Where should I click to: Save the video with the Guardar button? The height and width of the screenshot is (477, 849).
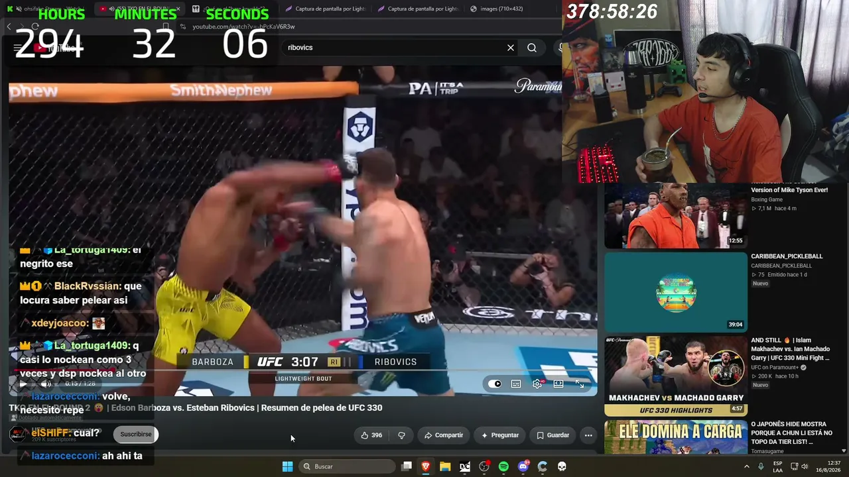[553, 435]
